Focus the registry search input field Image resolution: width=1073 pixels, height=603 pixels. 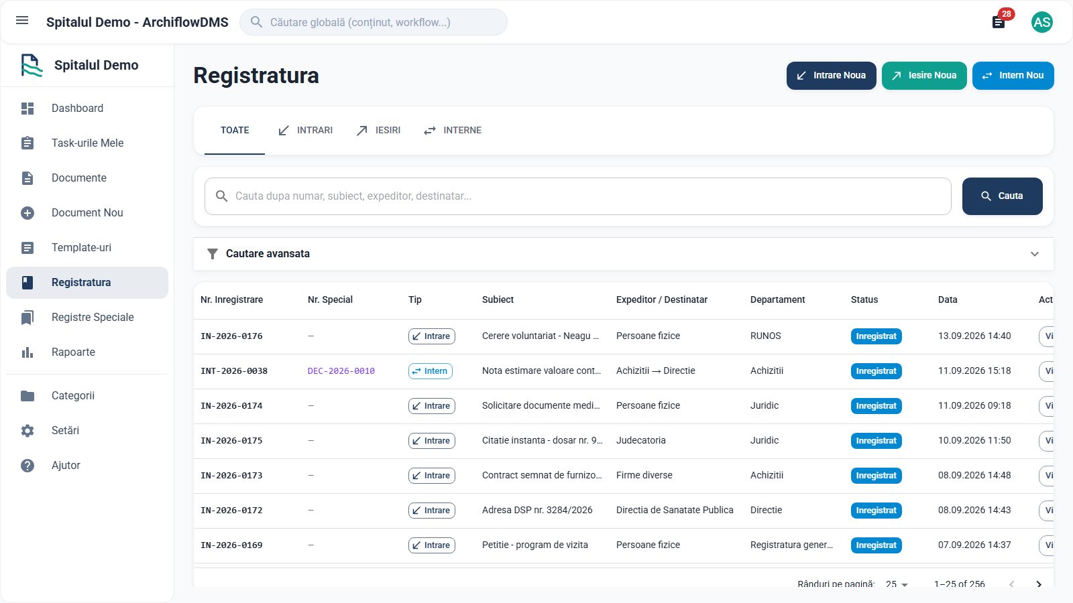[578, 196]
